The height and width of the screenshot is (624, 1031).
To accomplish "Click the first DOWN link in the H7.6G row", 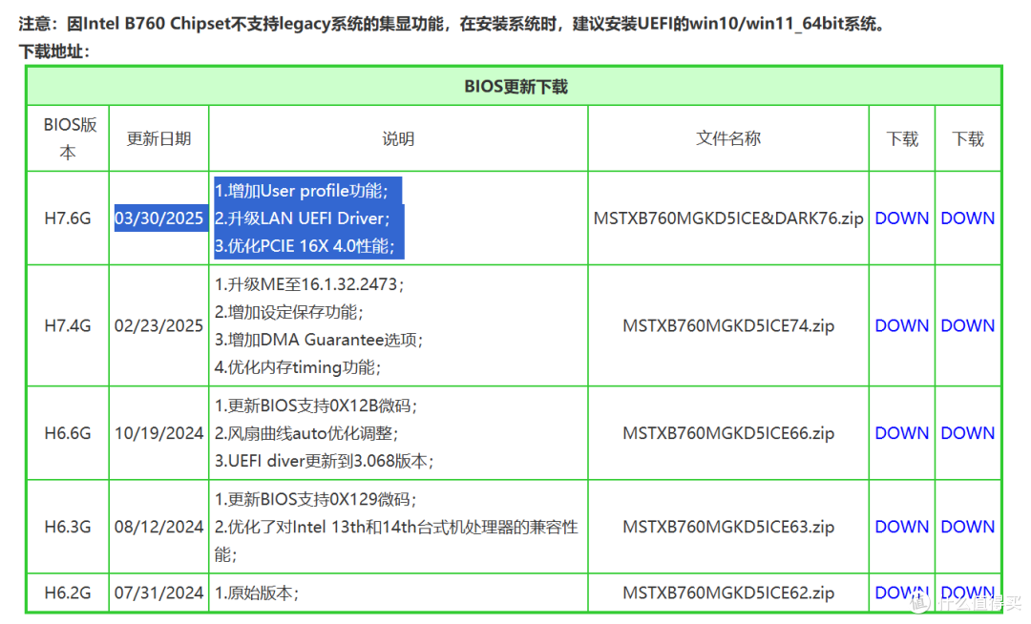I will click(901, 218).
